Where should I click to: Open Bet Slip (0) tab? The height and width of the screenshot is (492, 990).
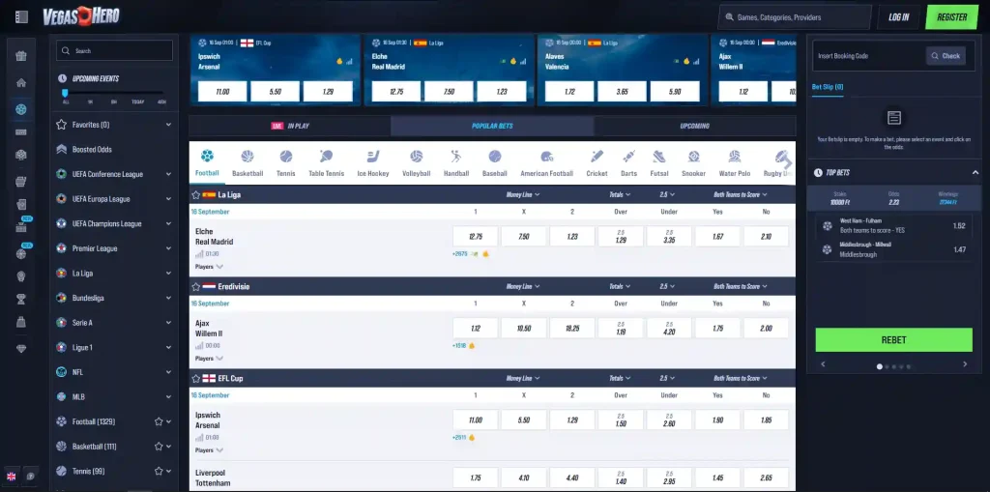828,87
